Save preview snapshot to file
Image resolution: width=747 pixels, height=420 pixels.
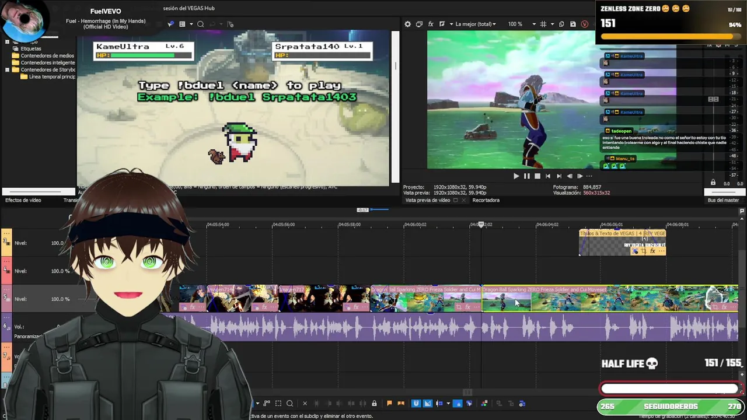(573, 24)
